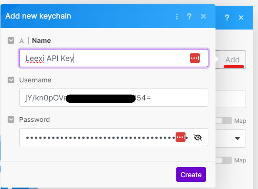
Task: Collapse the Password field chevron
Action: coord(11,119)
